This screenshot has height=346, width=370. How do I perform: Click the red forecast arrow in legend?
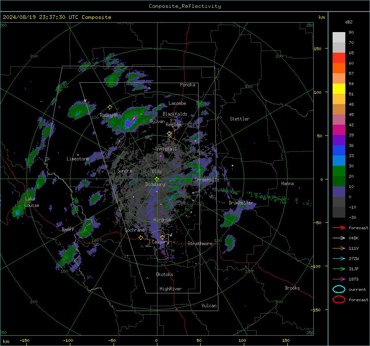[339, 228]
